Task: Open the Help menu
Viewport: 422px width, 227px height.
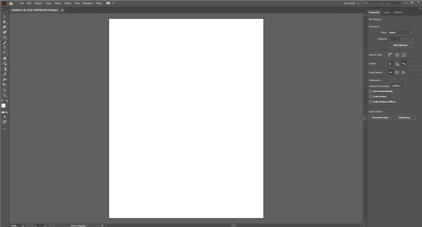Action: click(99, 3)
